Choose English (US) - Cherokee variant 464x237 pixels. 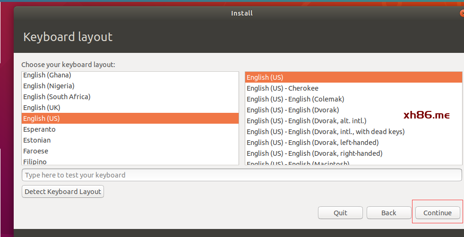click(283, 88)
